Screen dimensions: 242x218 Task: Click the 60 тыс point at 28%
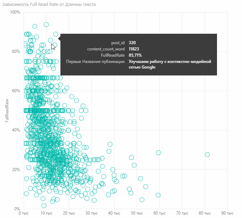158,153
